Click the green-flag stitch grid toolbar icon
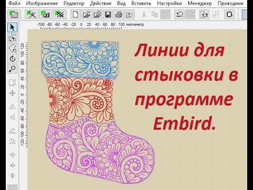 point(60,14)
